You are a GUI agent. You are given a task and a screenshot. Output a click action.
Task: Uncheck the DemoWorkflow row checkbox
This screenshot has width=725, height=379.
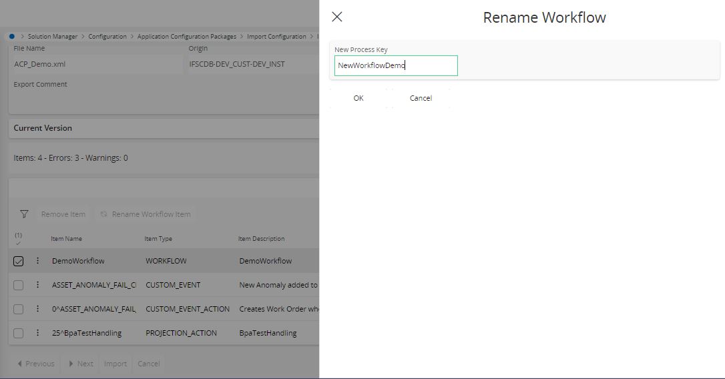(x=19, y=261)
